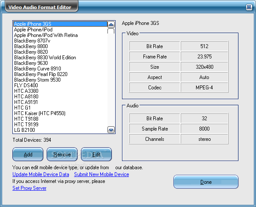Select BlackBerry 8820 device
The width and height of the screenshot is (256, 207).
[x=60, y=52]
